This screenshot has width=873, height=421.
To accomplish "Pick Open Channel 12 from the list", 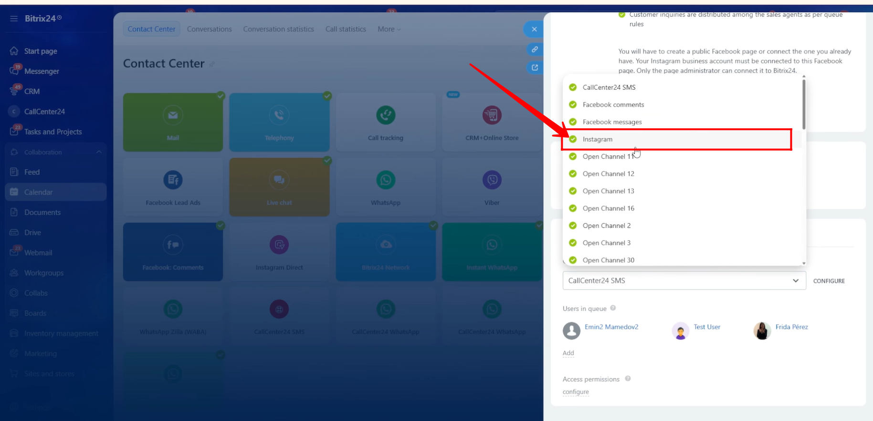I will click(608, 174).
